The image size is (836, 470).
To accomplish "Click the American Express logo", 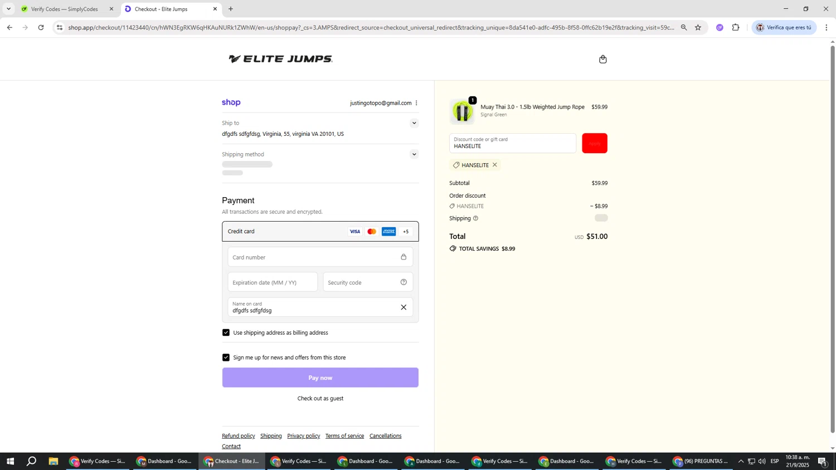I will 388,232.
